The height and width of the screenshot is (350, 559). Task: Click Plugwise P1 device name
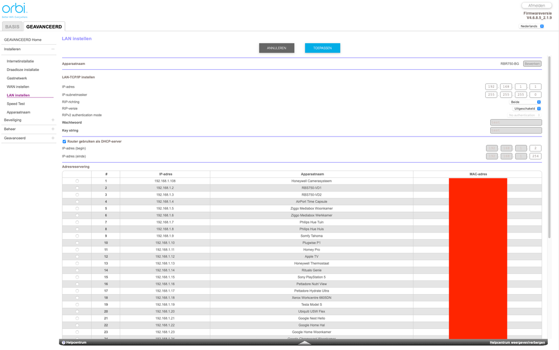pyautogui.click(x=312, y=243)
